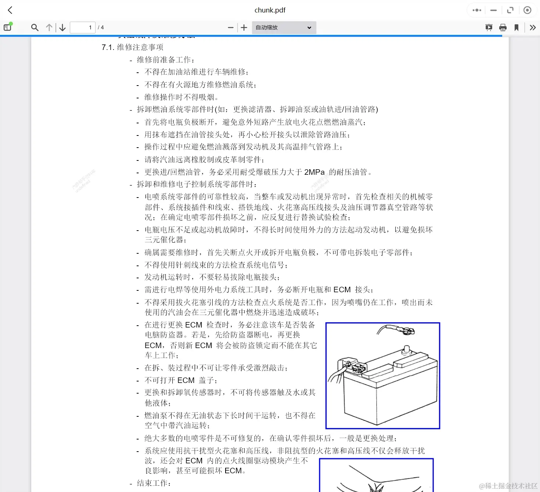Click the page number input field
Screen dimensions: 540x492
pyautogui.click(x=82, y=27)
